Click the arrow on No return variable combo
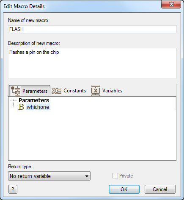The image size is (184, 200). tap(87, 176)
